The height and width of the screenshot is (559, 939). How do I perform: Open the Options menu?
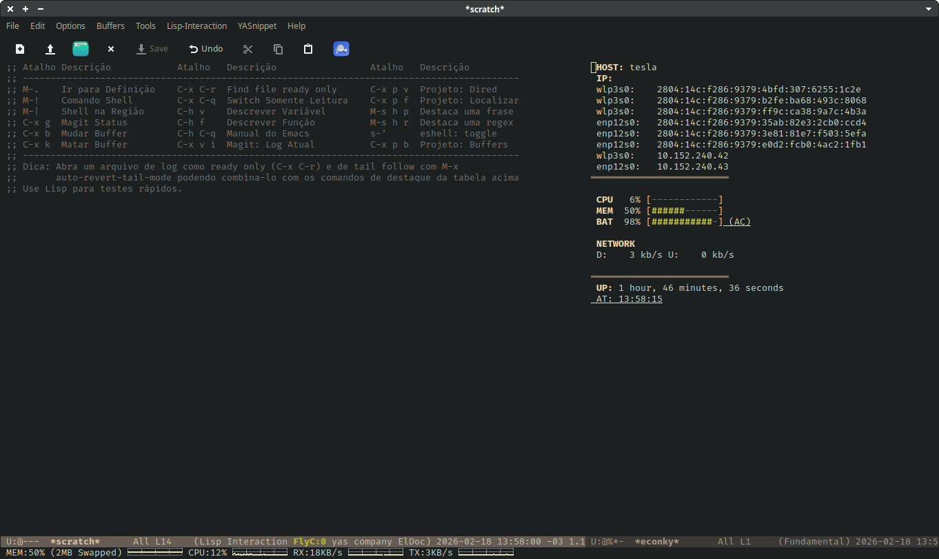[x=70, y=26]
